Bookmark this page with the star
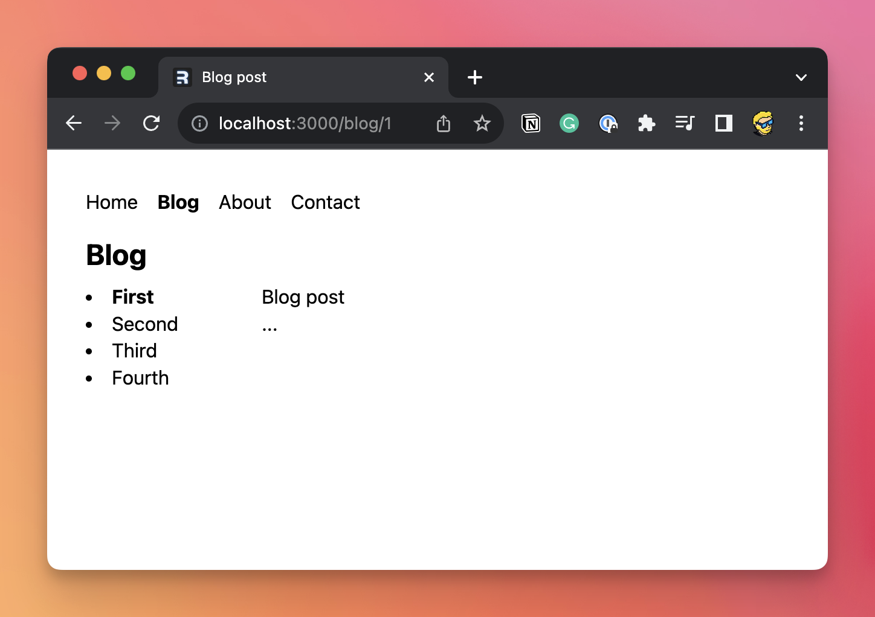875x617 pixels. tap(482, 124)
